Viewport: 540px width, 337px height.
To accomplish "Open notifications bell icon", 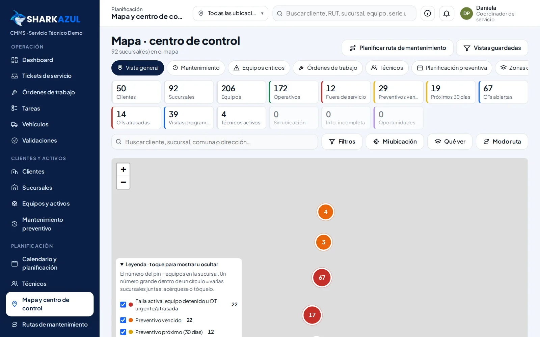I will [x=446, y=13].
